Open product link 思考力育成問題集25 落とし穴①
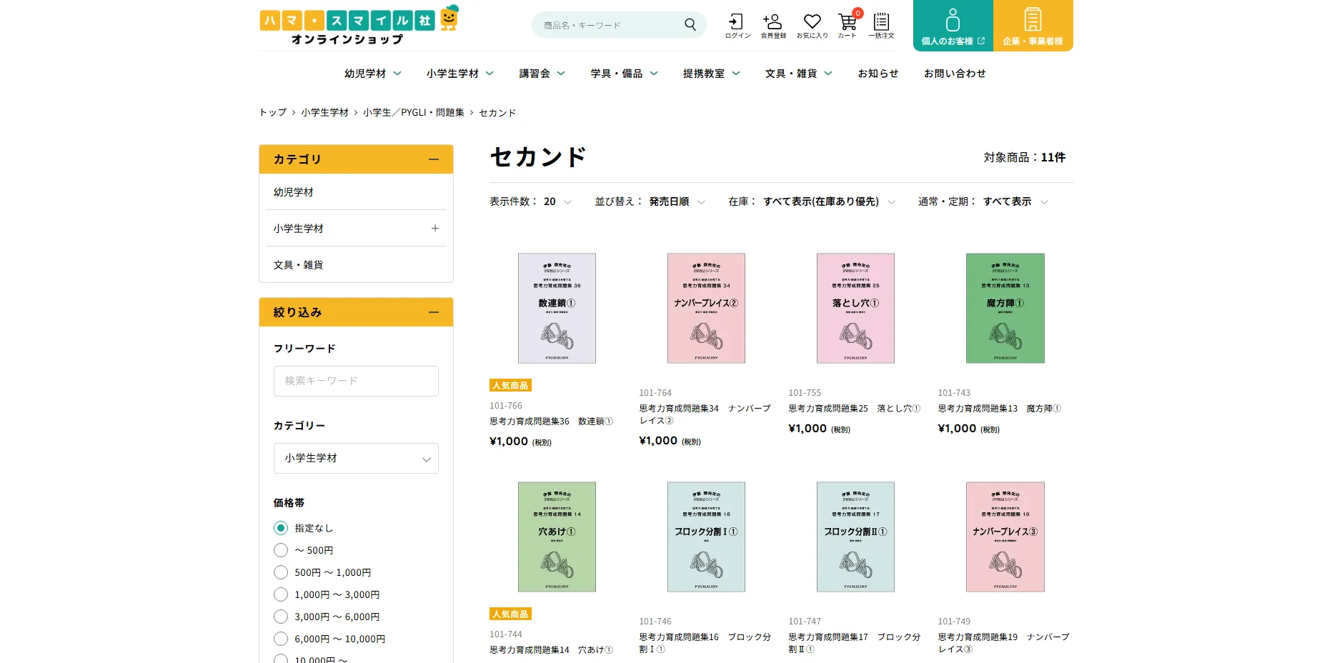Viewport: 1317px width, 663px height. pos(854,409)
